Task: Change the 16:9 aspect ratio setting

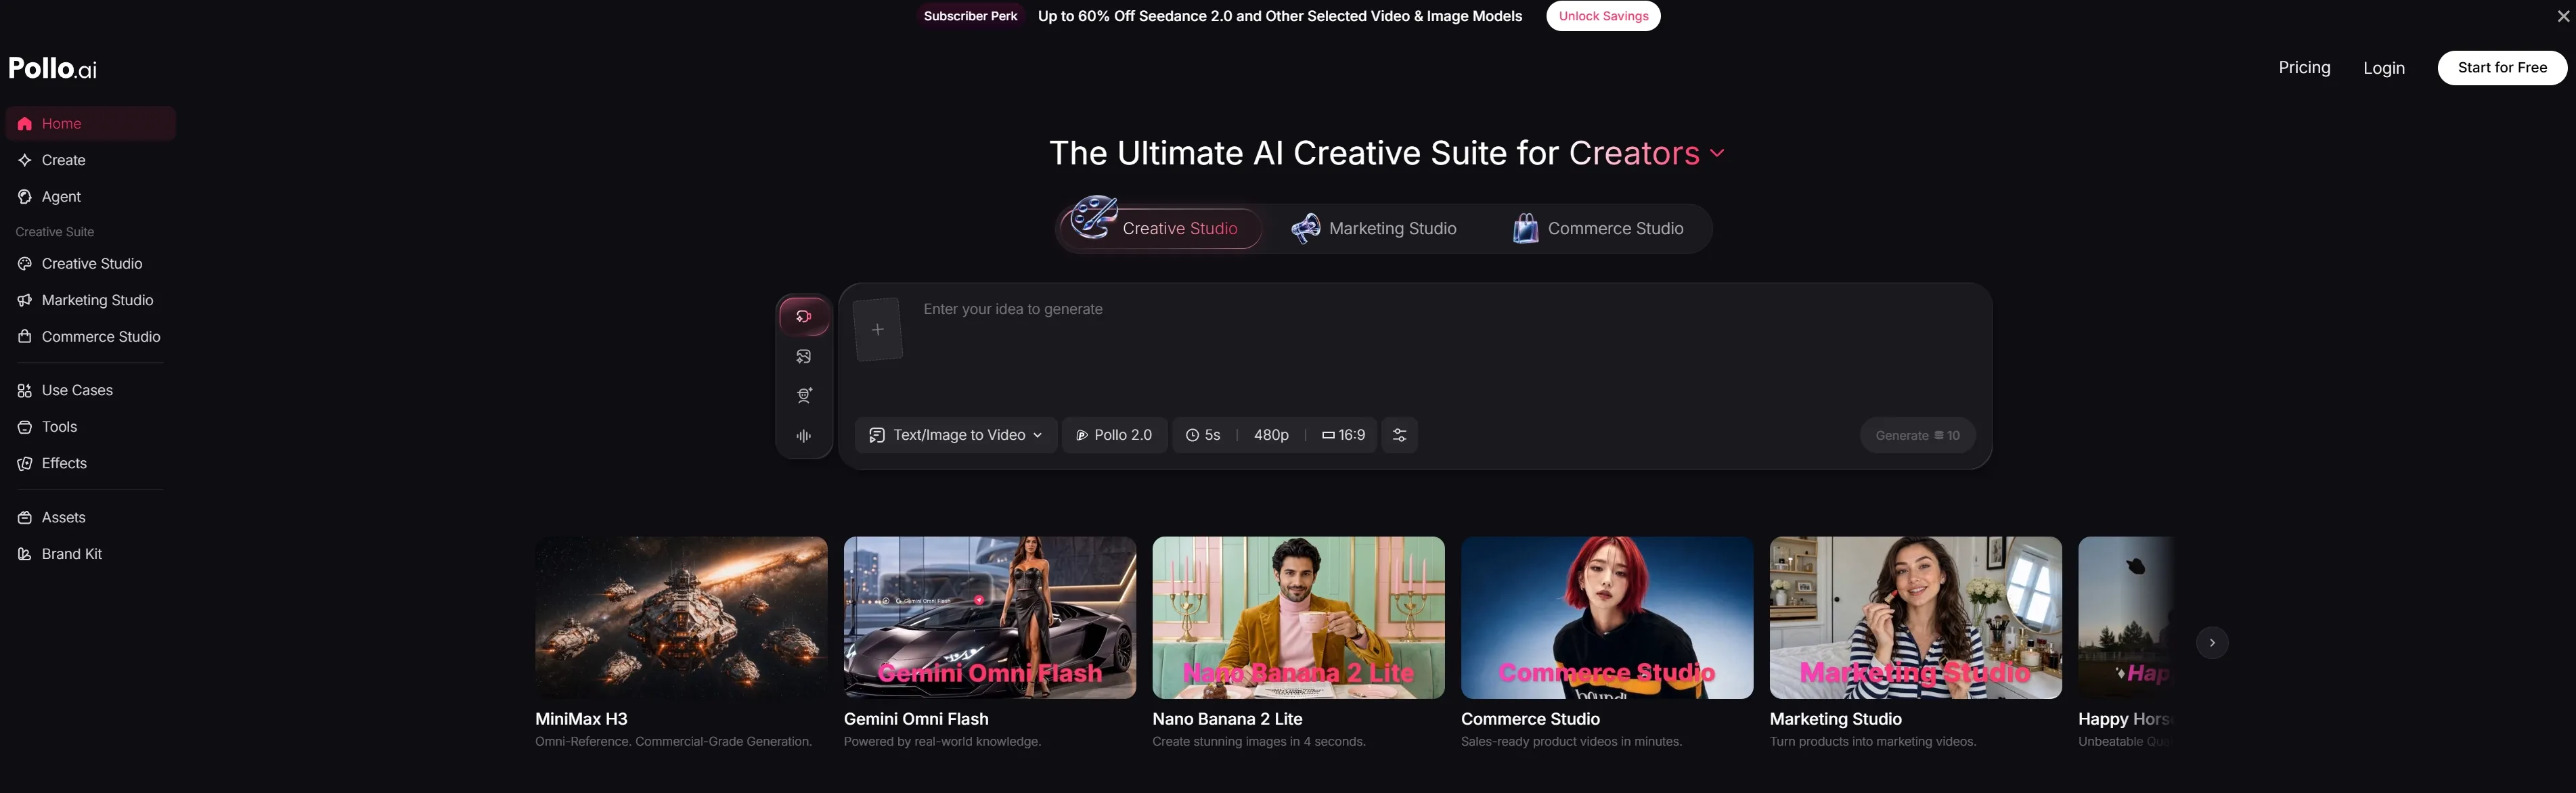Action: pos(1343,435)
